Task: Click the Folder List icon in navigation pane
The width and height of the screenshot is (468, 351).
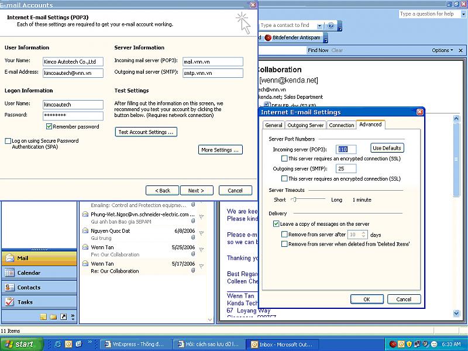Action: coord(53,317)
